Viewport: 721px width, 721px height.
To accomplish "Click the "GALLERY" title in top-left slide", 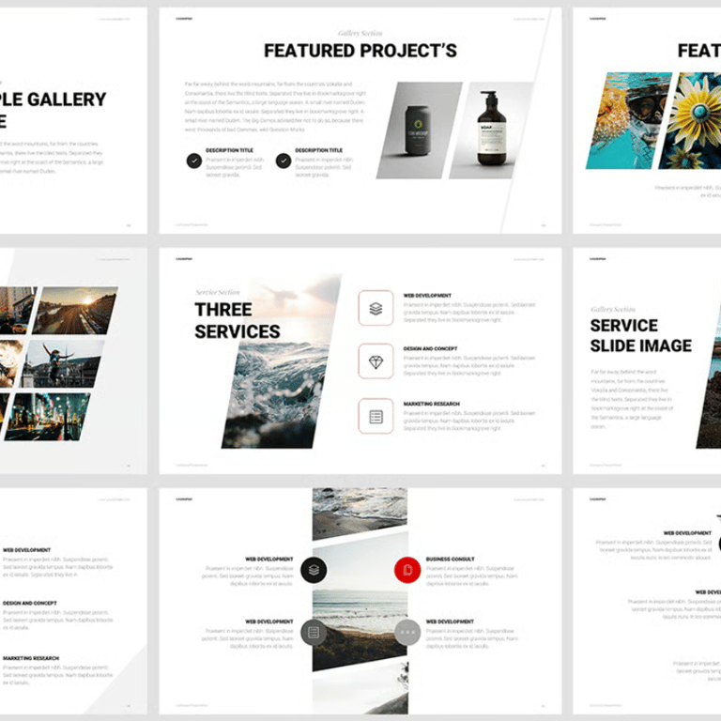I will 67,100.
